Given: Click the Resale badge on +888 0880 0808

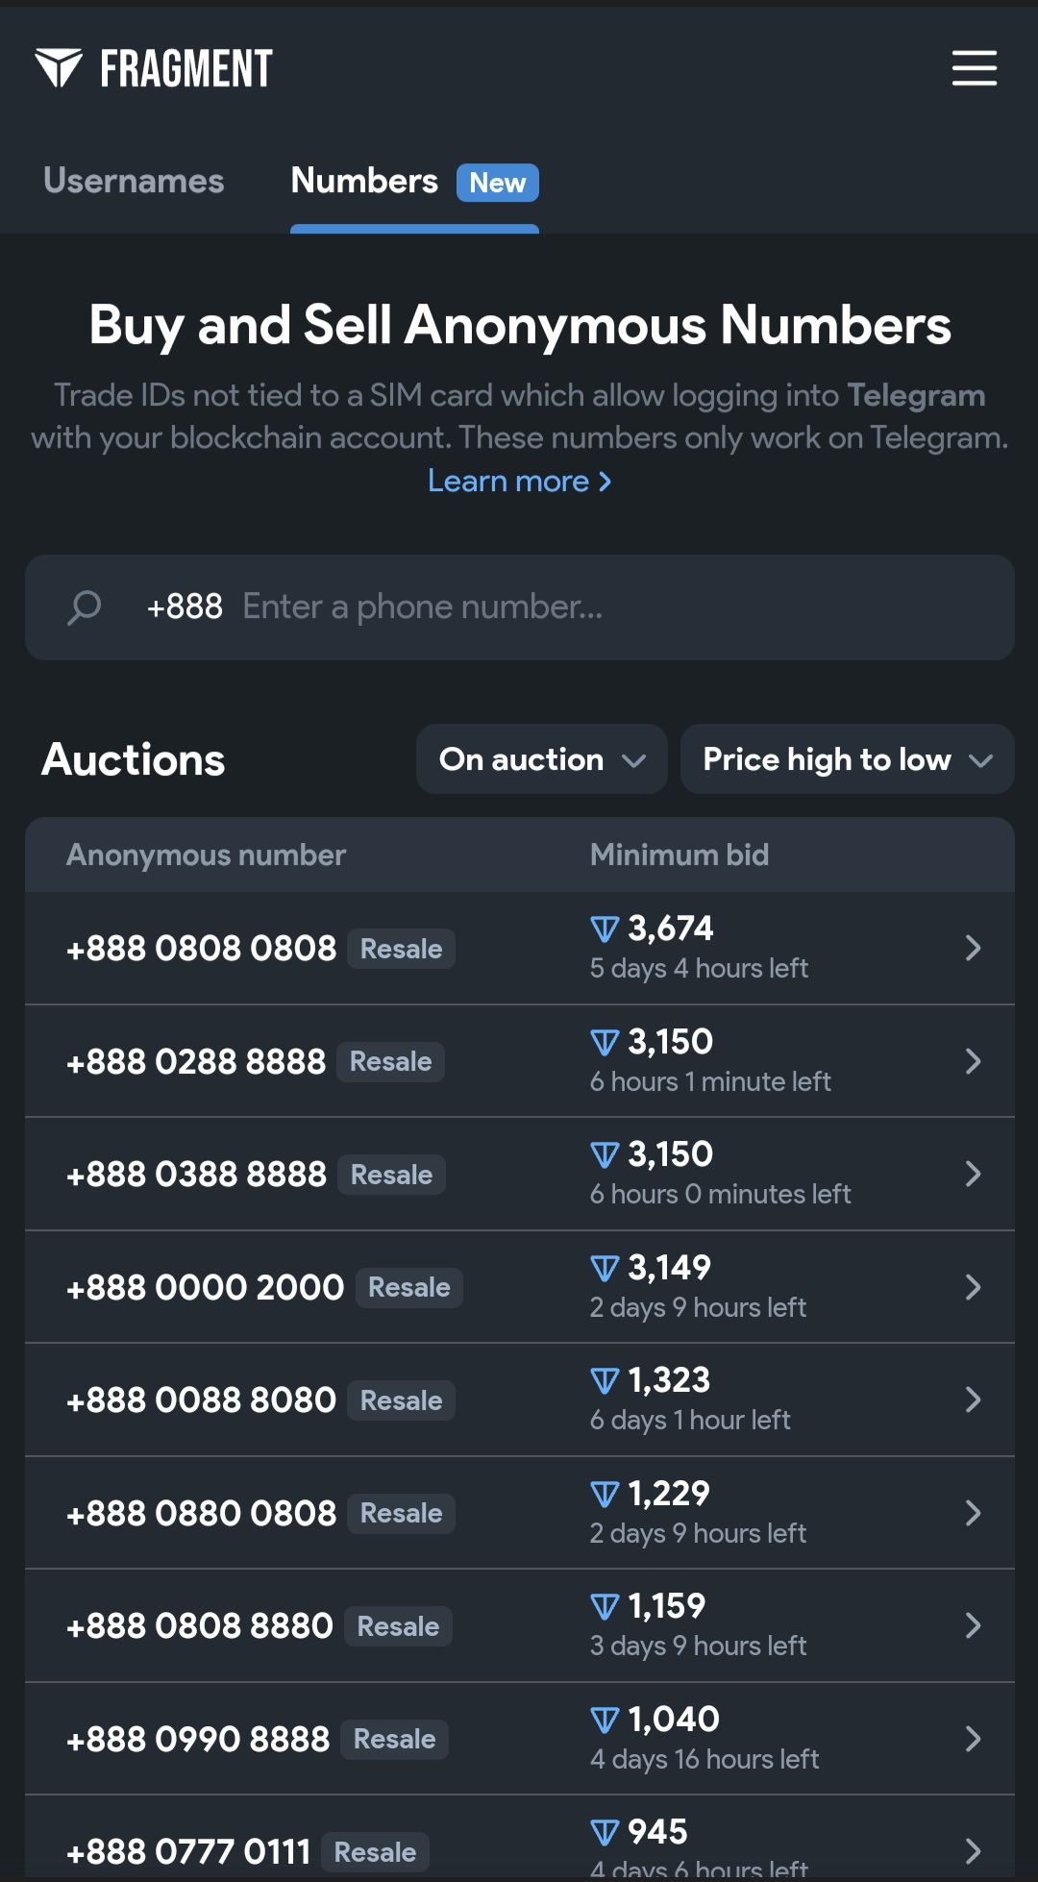Looking at the screenshot, I should 401,1513.
